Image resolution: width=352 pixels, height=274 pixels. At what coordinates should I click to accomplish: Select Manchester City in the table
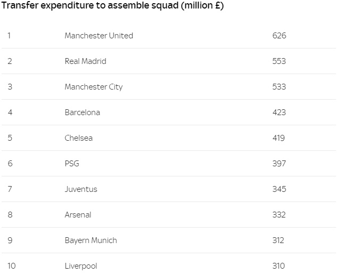(93, 87)
